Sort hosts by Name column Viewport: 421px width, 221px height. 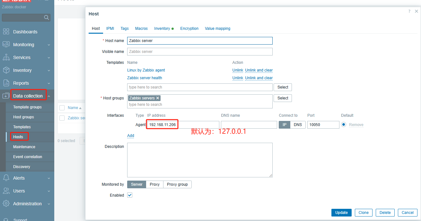click(75, 108)
